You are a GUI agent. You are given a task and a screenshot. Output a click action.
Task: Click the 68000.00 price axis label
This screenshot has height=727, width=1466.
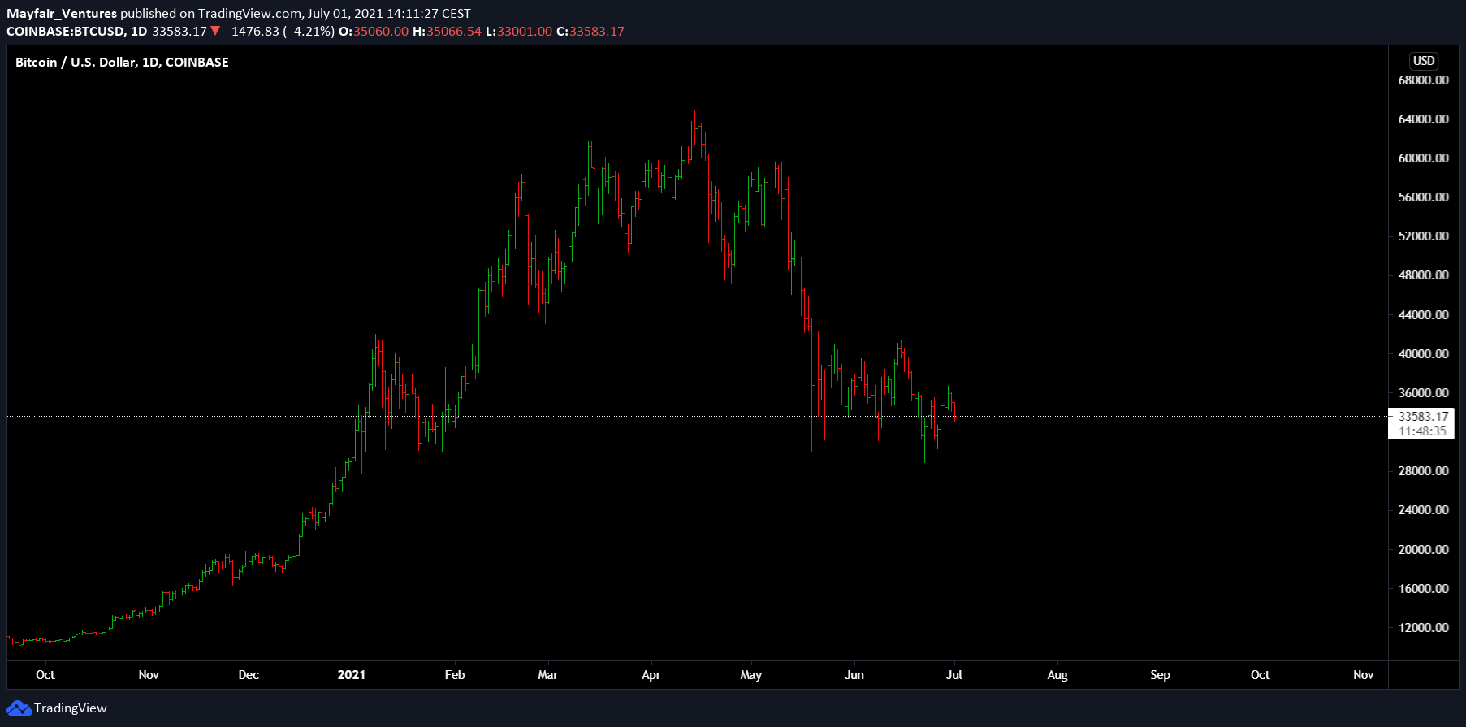1423,80
